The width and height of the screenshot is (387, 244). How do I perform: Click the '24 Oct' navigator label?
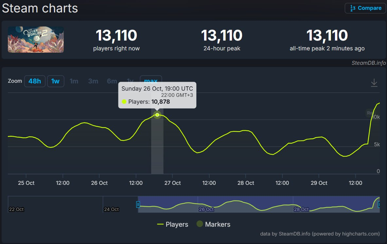click(x=111, y=209)
